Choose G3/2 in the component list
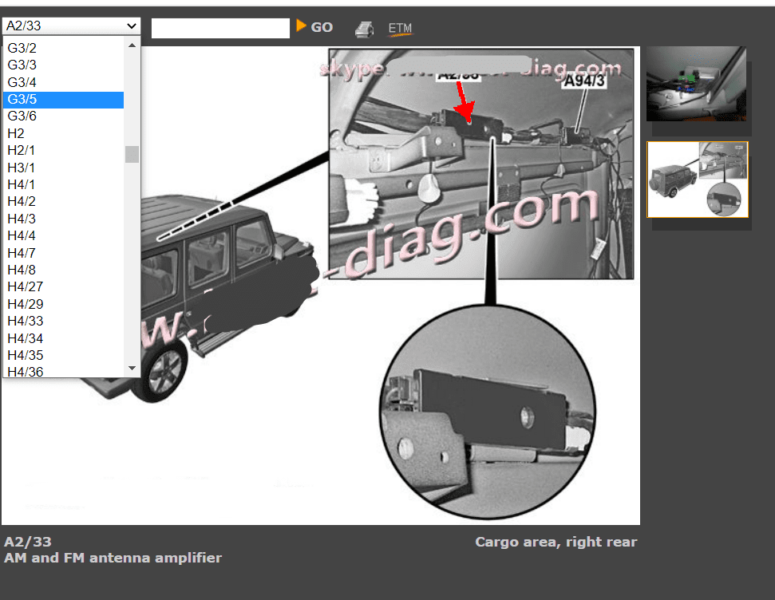Image resolution: width=775 pixels, height=600 pixels. pyautogui.click(x=22, y=48)
